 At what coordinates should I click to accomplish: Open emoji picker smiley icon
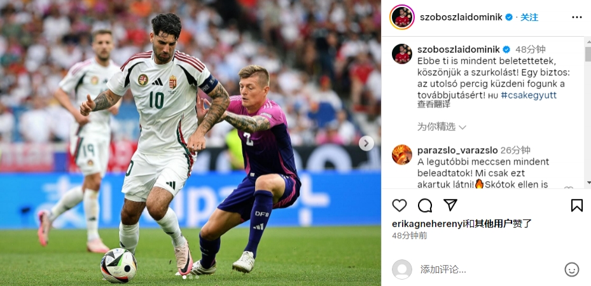pos(571,269)
